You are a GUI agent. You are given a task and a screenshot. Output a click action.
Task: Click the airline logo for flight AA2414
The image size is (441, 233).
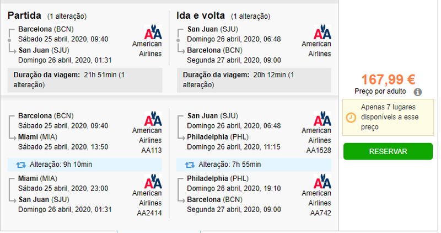pos(153,181)
